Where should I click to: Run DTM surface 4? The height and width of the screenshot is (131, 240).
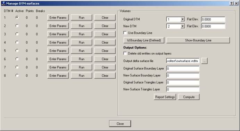pyautogui.click(x=81, y=43)
